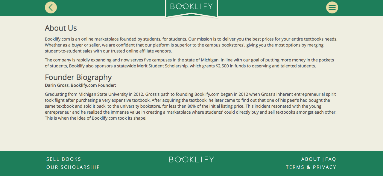Click the Founder Biography heading
The image size is (383, 176).
78,77
